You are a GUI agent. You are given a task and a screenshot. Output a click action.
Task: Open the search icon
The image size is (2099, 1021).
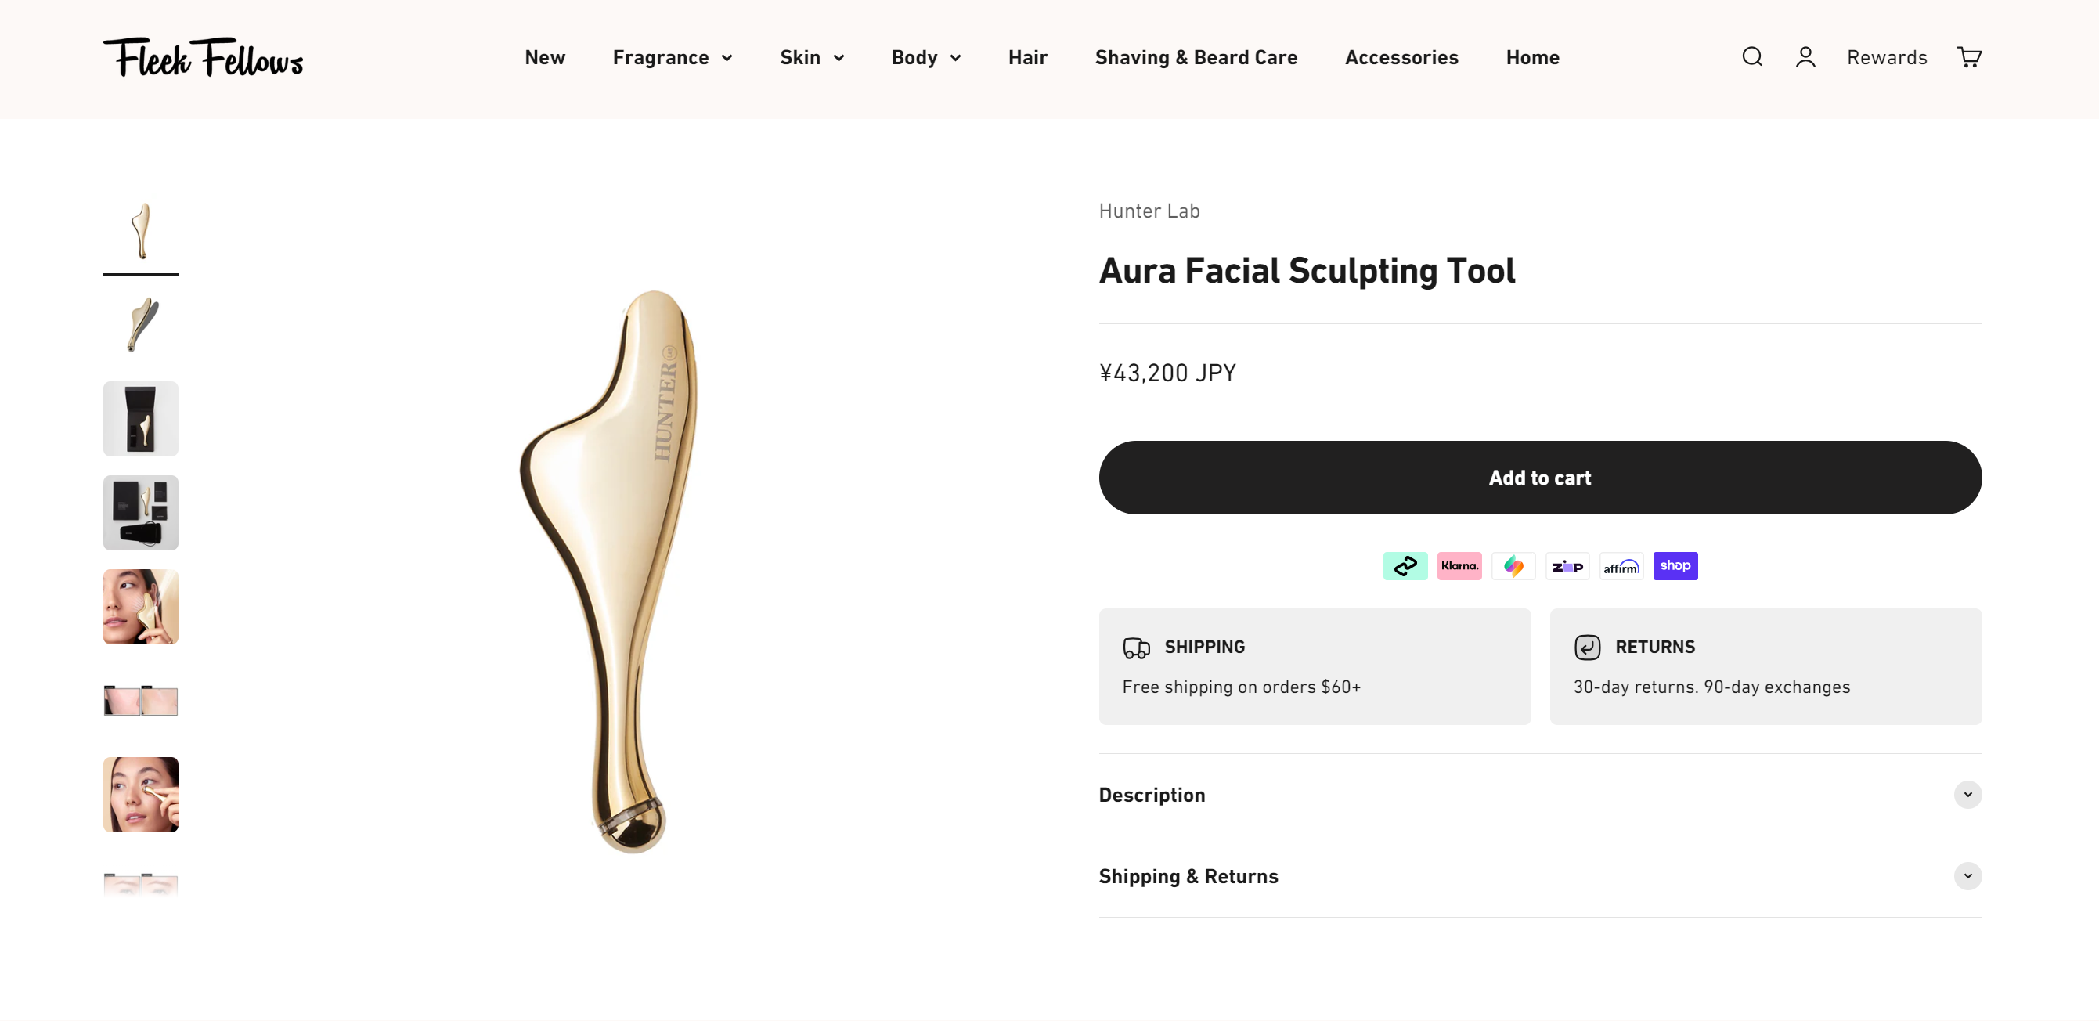click(x=1752, y=57)
